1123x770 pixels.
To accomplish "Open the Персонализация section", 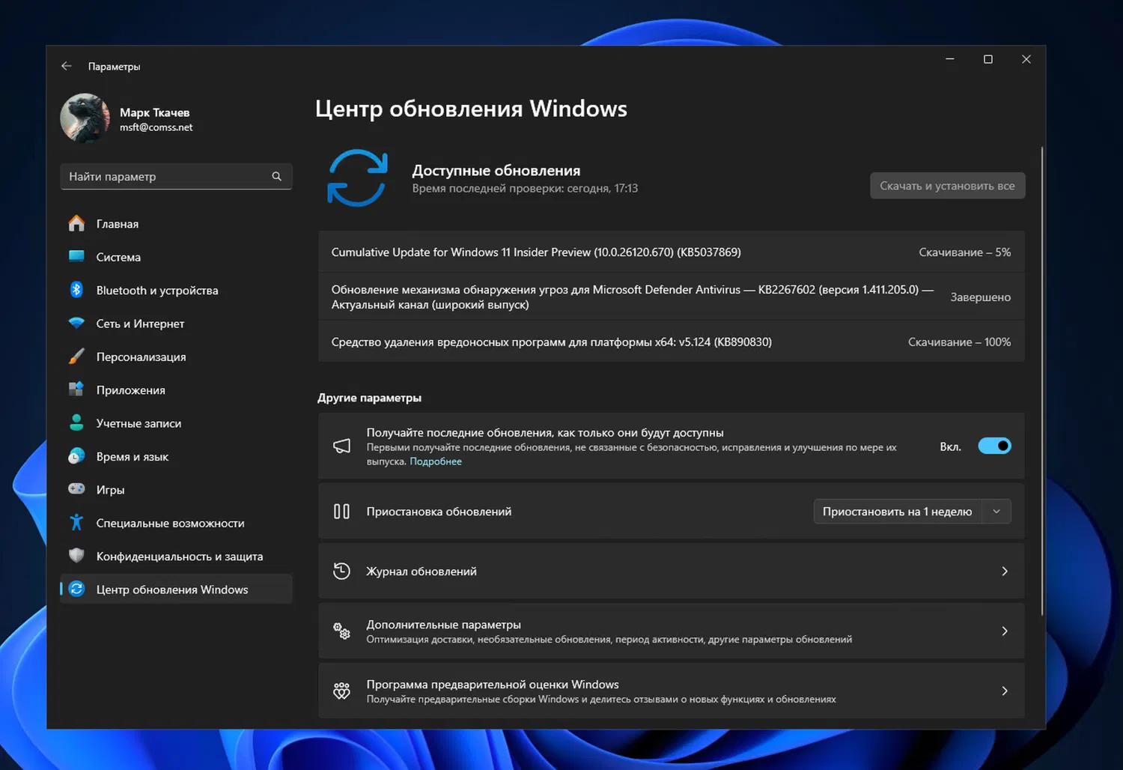I will point(176,357).
